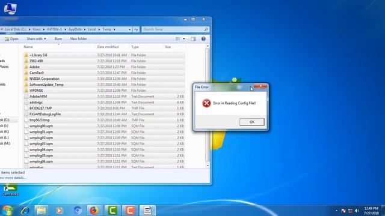Launch Internet Explorer from the taskbar
Screen dimensions: 385x216
pyautogui.click(x=25, y=211)
